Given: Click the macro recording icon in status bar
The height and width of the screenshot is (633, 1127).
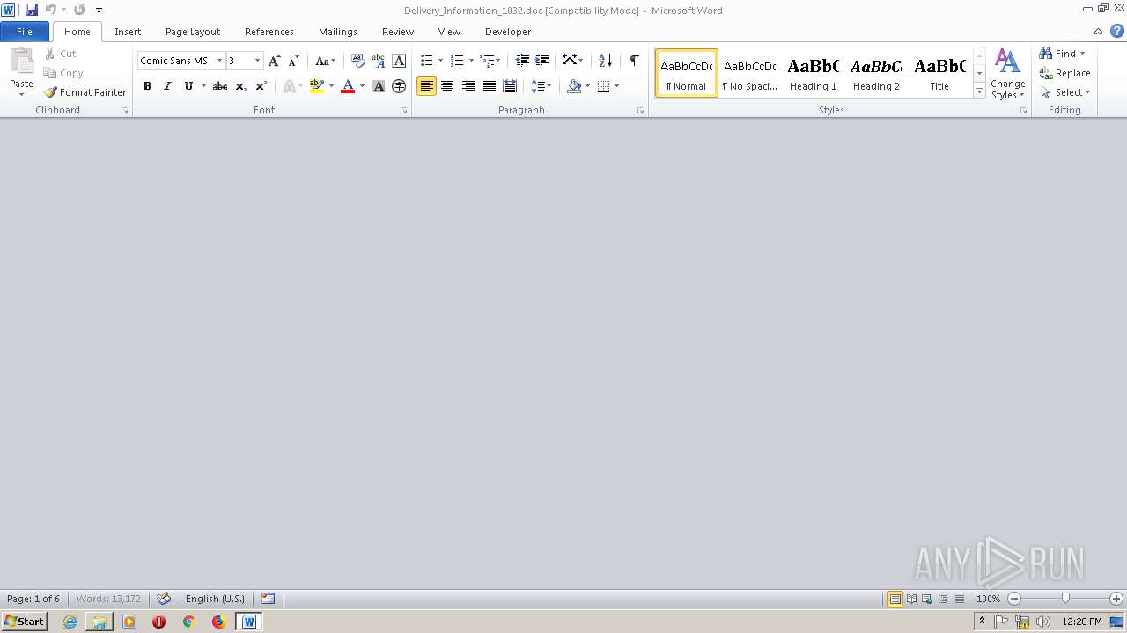Looking at the screenshot, I should pyautogui.click(x=269, y=599).
